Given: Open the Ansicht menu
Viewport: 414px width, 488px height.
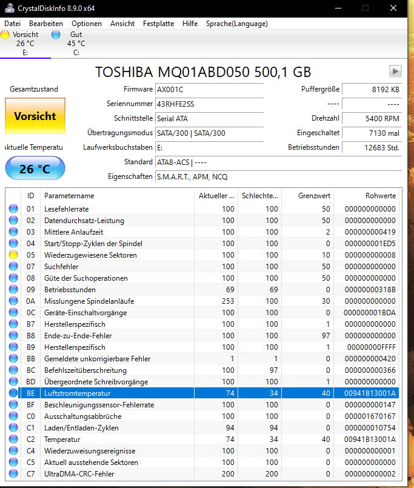Looking at the screenshot, I should (x=122, y=24).
